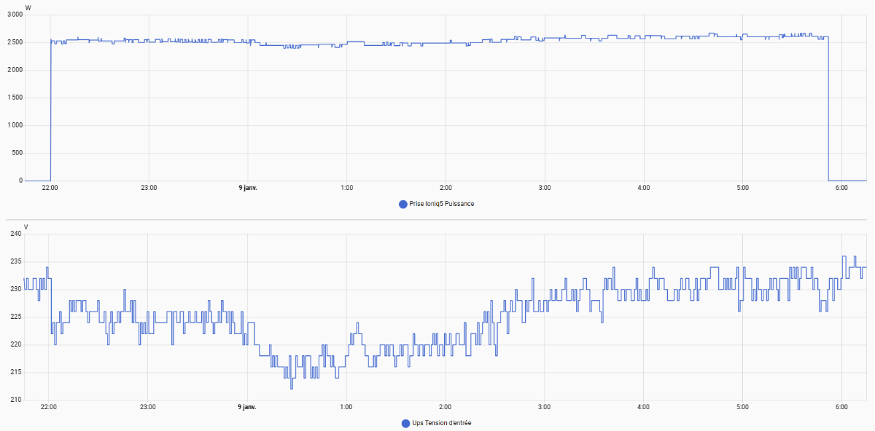Click the 1:00 time label on the voltage chart
The width and height of the screenshot is (875, 431).
pyautogui.click(x=346, y=407)
